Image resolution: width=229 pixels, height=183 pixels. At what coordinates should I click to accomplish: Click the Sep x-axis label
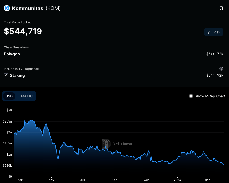click(114, 180)
